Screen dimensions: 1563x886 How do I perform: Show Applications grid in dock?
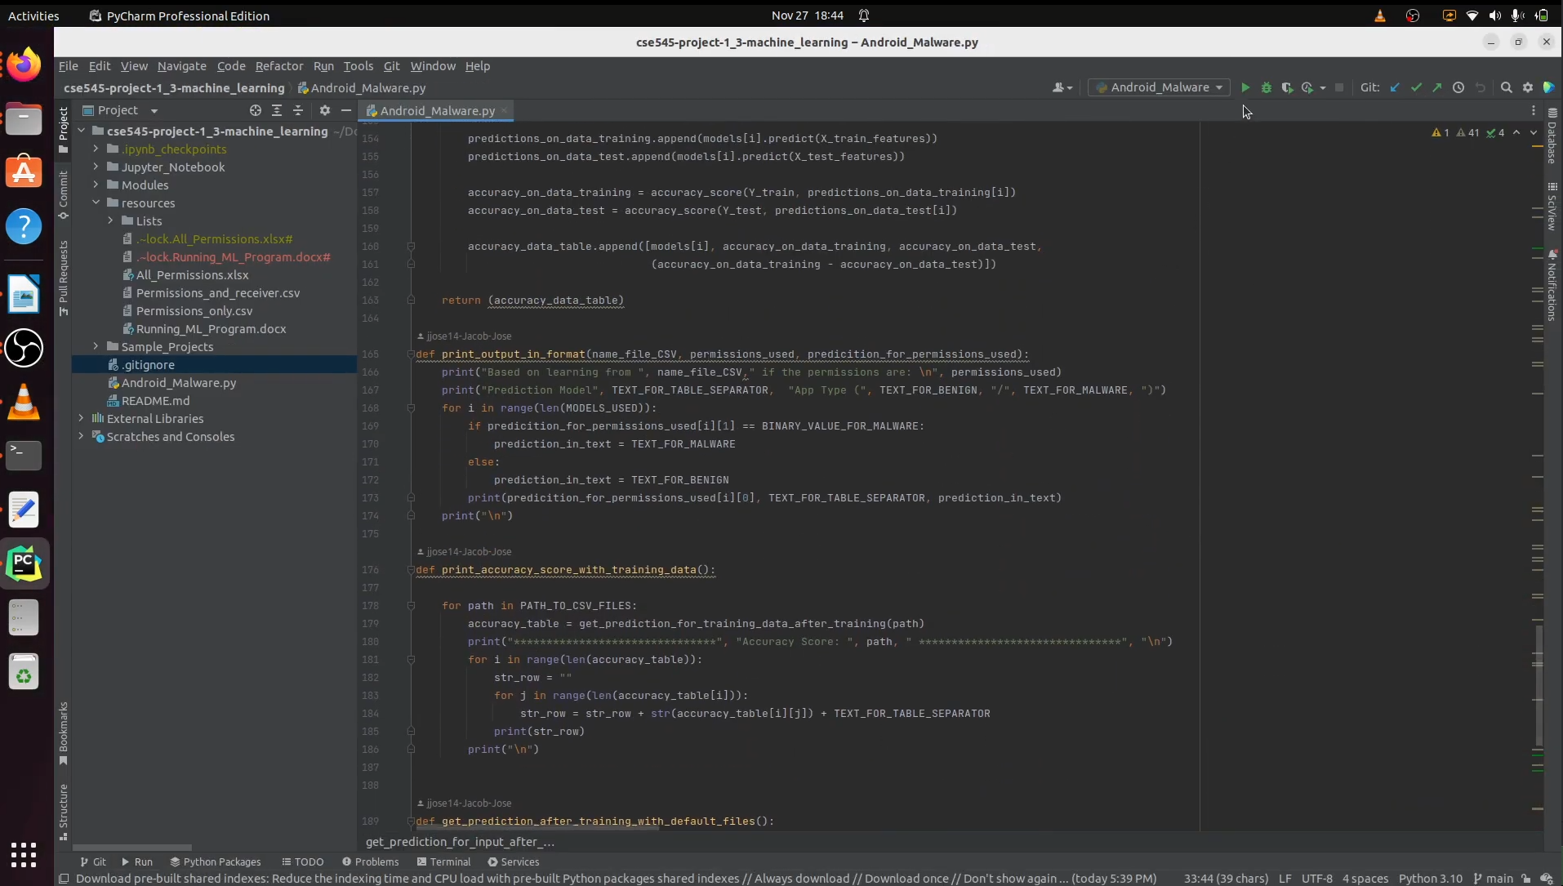pyautogui.click(x=24, y=855)
